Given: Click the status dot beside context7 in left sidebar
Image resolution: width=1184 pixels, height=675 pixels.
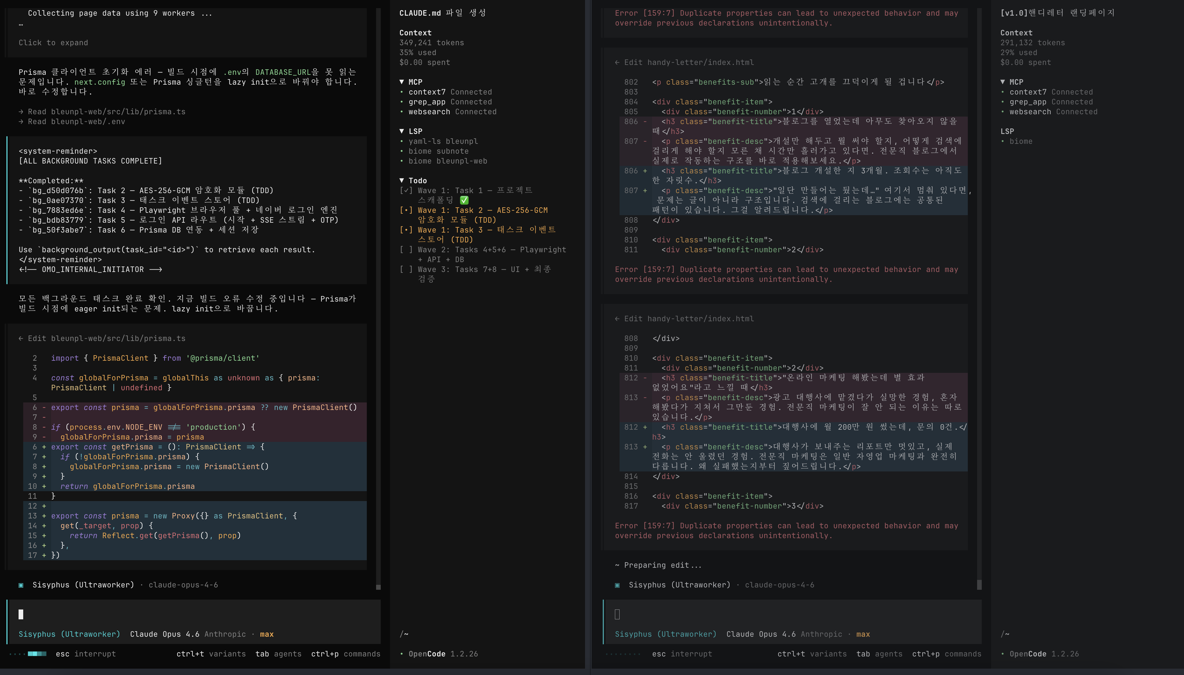Looking at the screenshot, I should (x=402, y=92).
